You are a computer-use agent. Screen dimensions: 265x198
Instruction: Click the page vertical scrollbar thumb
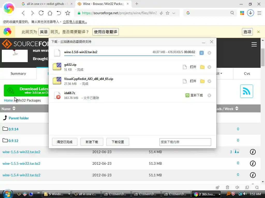(263, 57)
